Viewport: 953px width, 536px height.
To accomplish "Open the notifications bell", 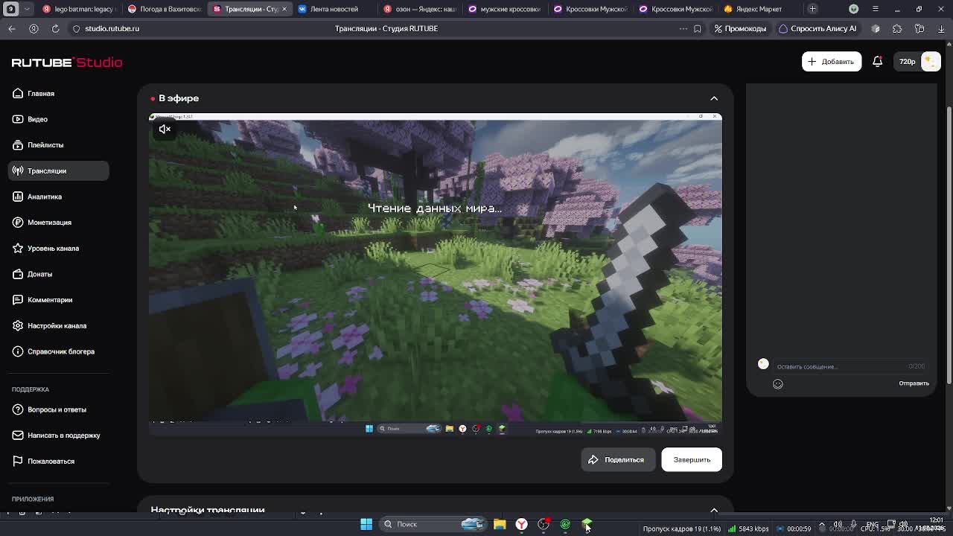I will pyautogui.click(x=877, y=62).
